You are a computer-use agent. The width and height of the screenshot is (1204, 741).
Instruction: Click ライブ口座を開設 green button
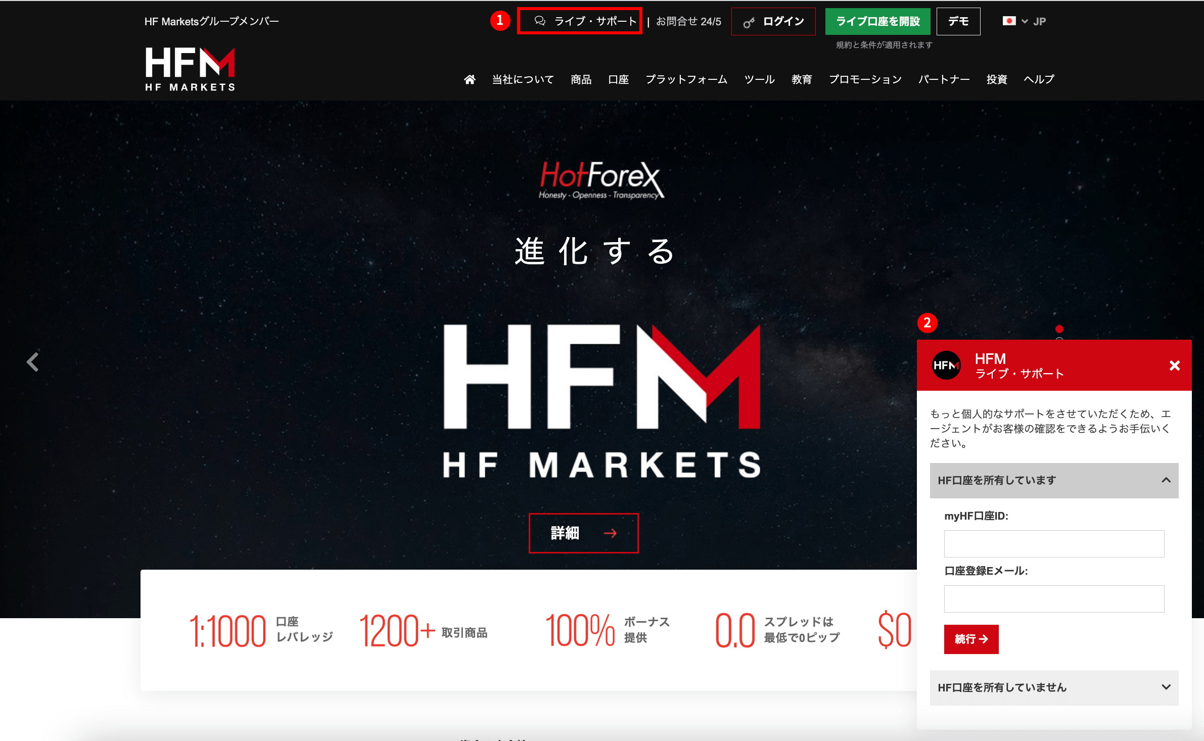[x=877, y=21]
